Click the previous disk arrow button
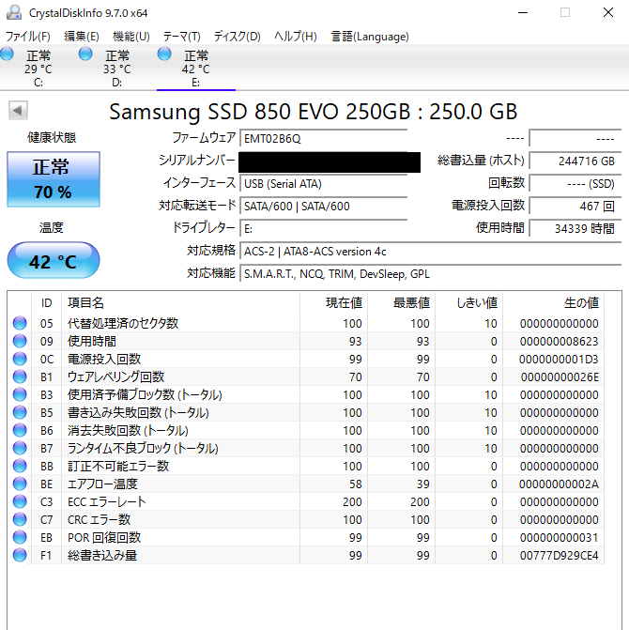Image resolution: width=629 pixels, height=630 pixels. [x=18, y=110]
